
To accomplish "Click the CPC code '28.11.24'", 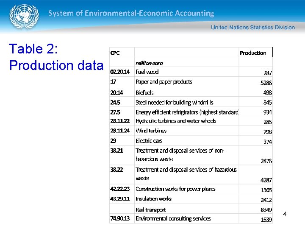I will click(120, 131).
